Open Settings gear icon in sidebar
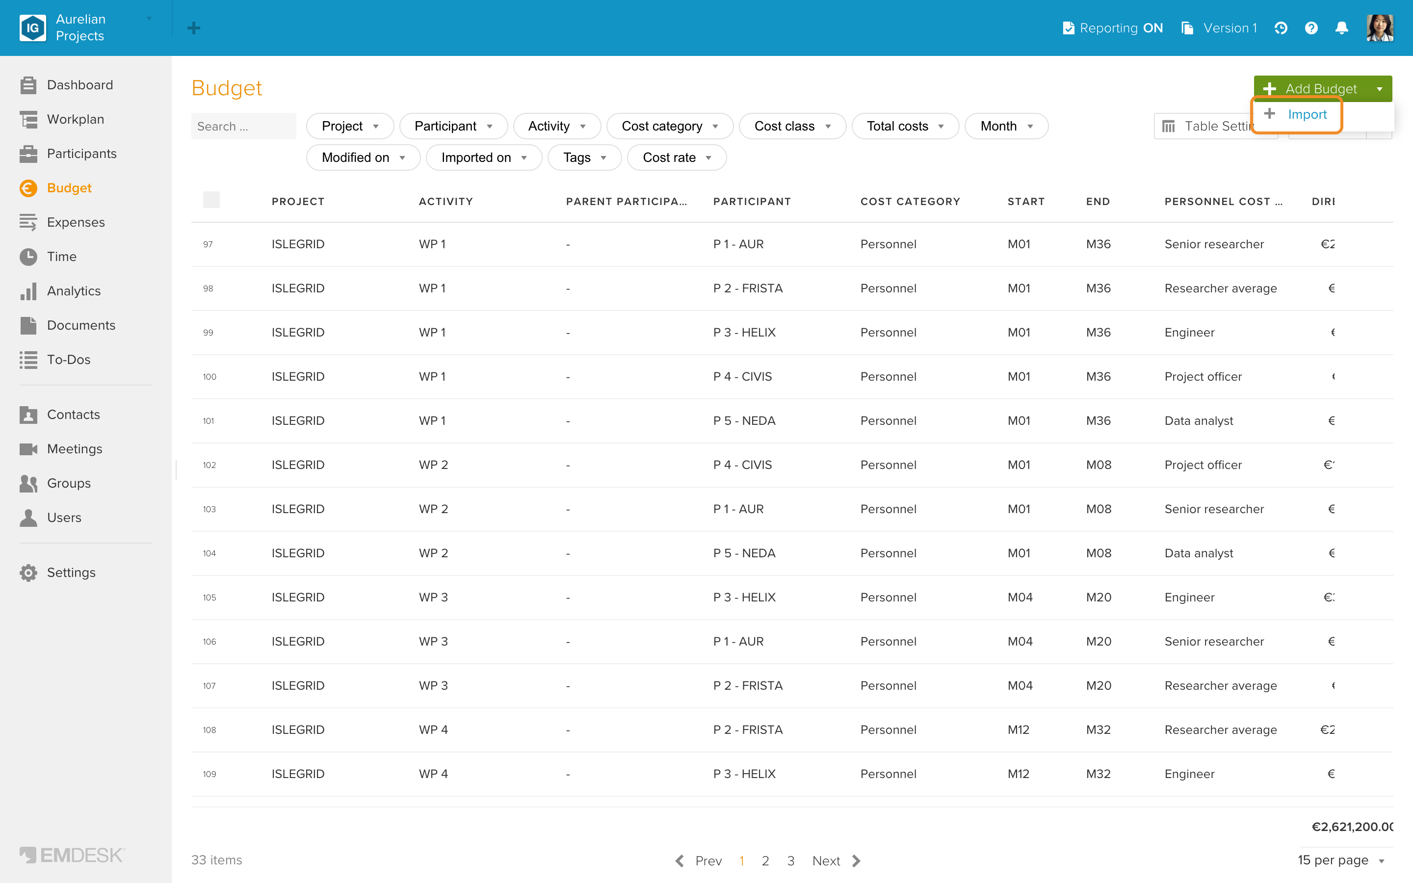The image size is (1413, 883). [x=28, y=572]
